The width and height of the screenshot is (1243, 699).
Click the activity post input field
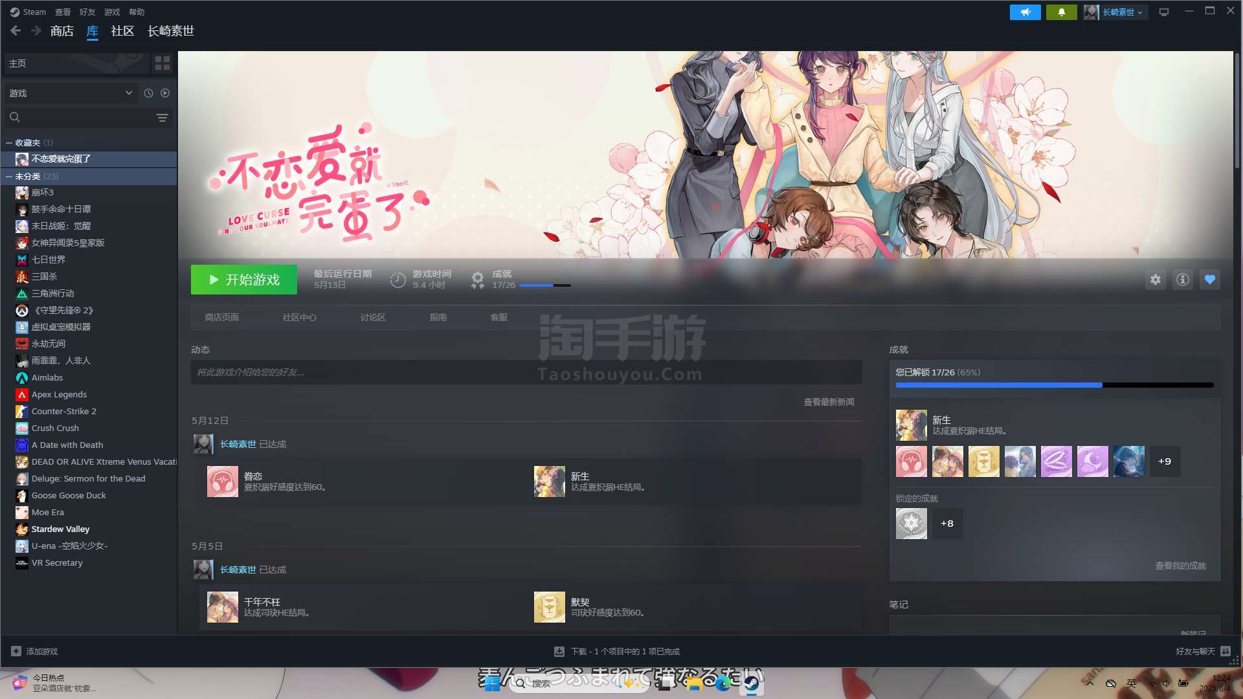tap(526, 372)
